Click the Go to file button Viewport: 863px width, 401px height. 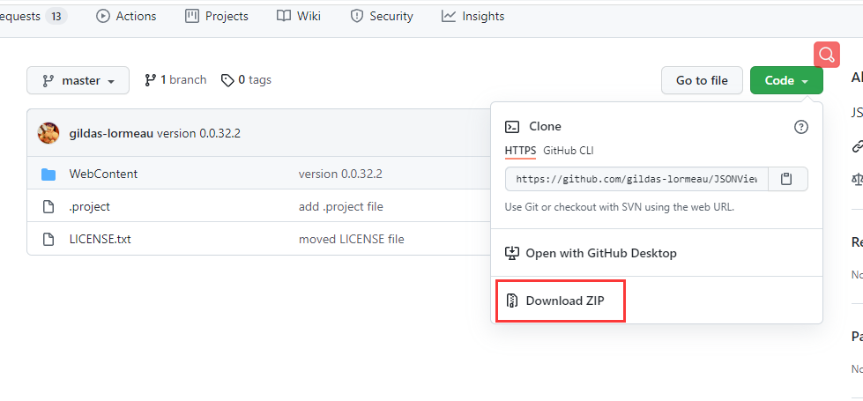point(702,80)
